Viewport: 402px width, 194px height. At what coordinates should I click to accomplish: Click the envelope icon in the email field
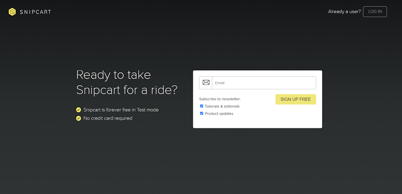[x=206, y=83]
